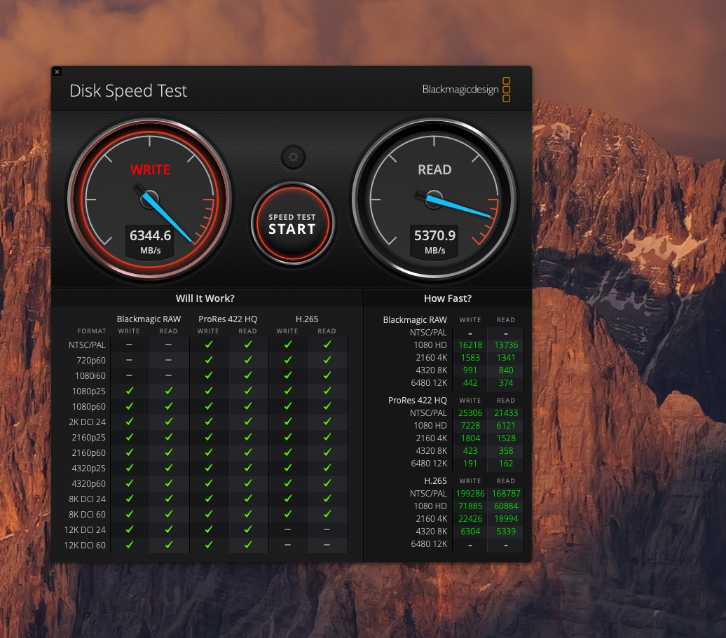Click the NTSC/PAL ProRes 422 HQ write checkmark
The width and height of the screenshot is (726, 638).
click(x=208, y=345)
